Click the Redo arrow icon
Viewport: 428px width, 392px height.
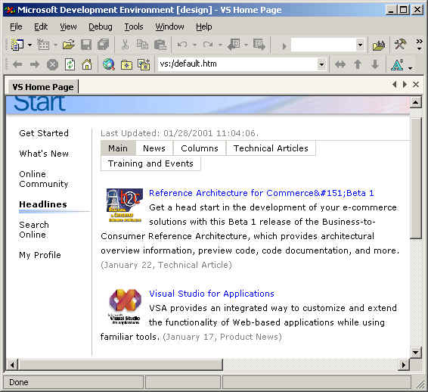tap(208, 45)
